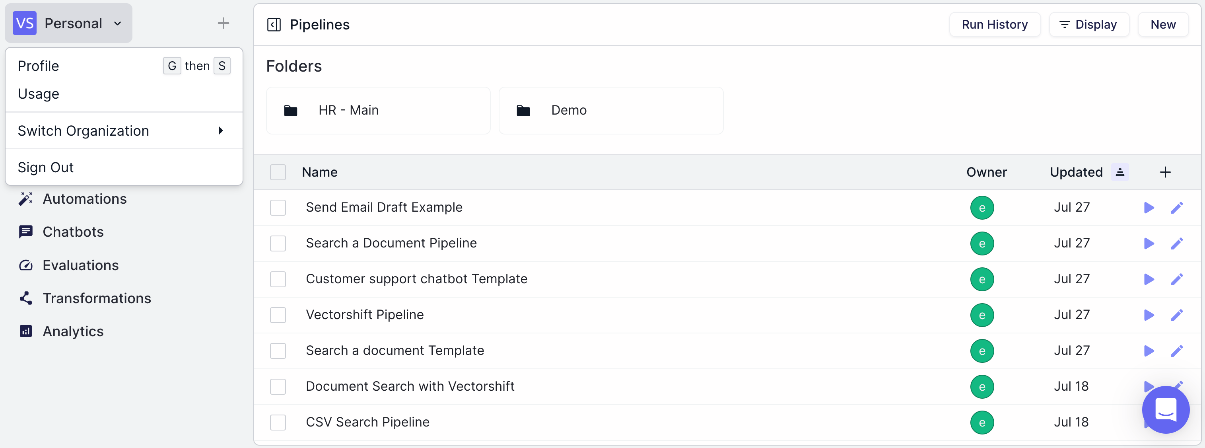Click the plus icon beside Personal workspace
The image size is (1205, 448).
pos(223,23)
